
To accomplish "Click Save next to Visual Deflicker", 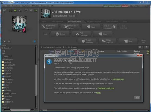I will pyautogui.click(x=128, y=41).
